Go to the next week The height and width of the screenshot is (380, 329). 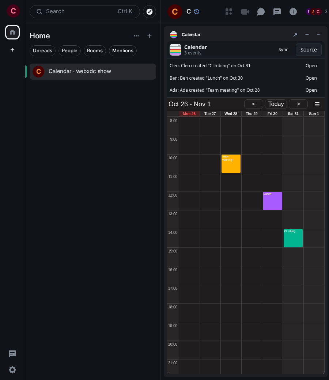coord(298,104)
